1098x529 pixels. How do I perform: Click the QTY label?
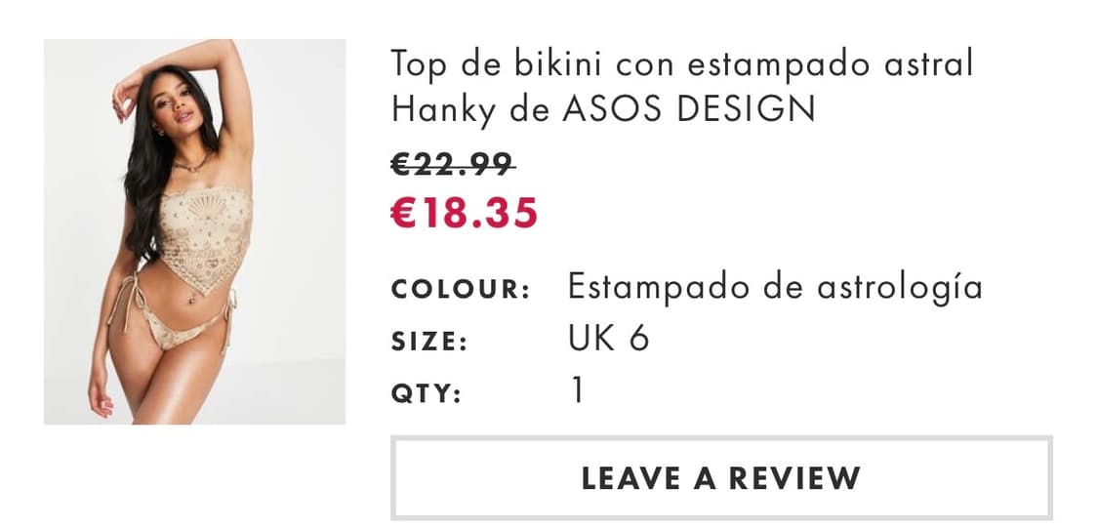(x=426, y=394)
